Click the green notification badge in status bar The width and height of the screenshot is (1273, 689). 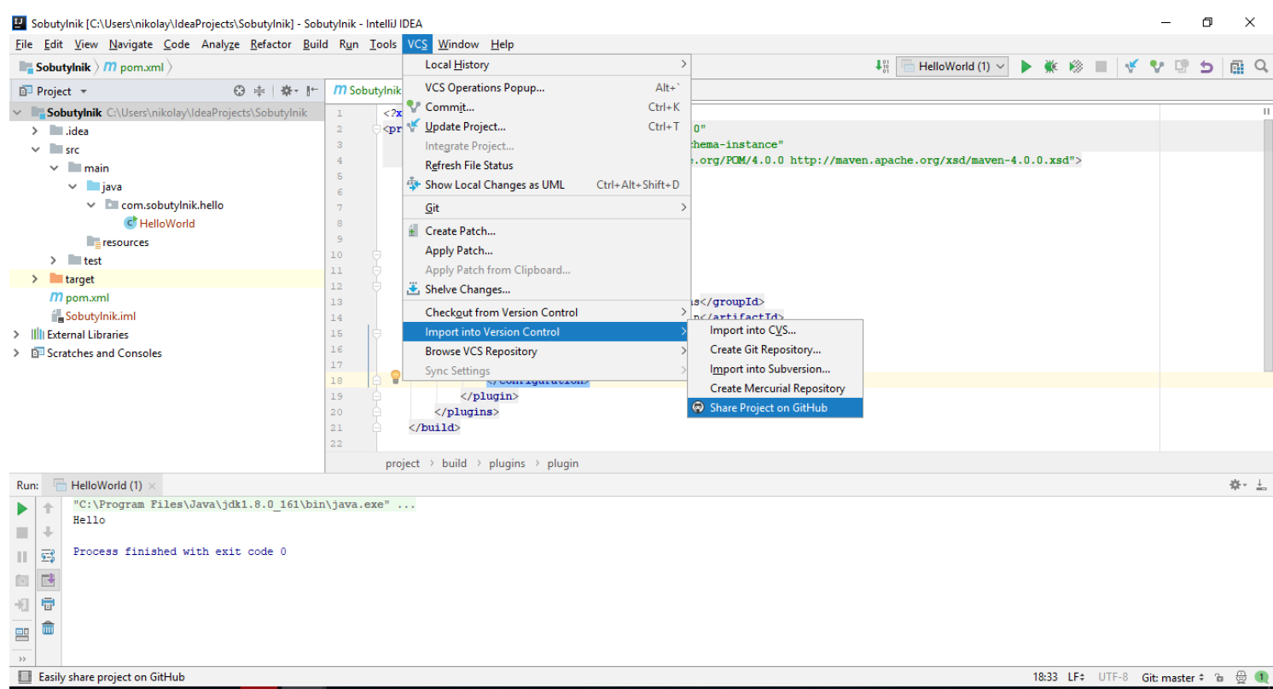[x=1260, y=677]
